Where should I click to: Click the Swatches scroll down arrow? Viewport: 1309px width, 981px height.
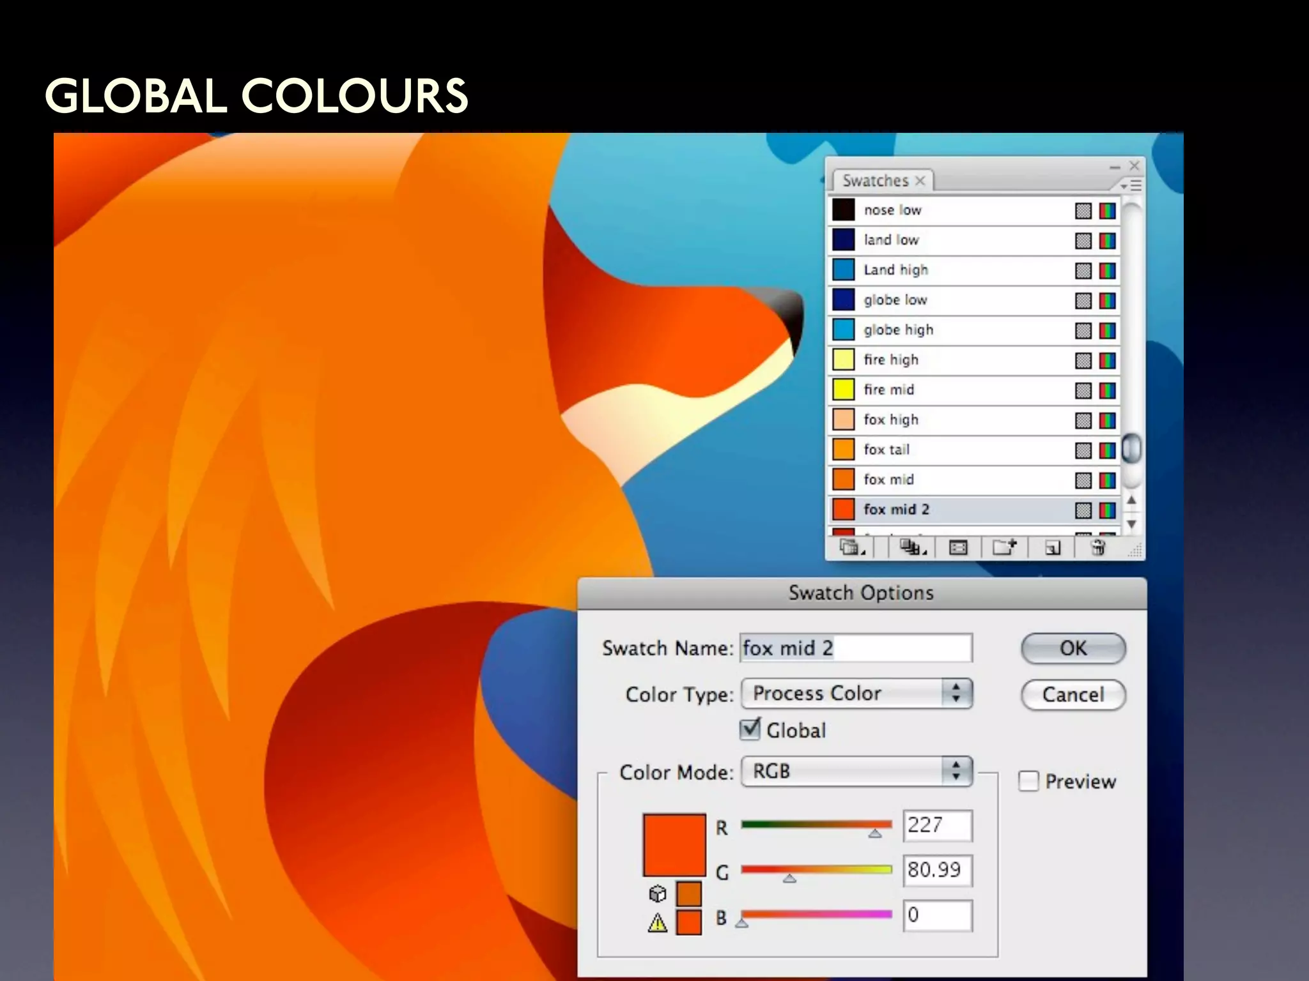click(x=1131, y=524)
